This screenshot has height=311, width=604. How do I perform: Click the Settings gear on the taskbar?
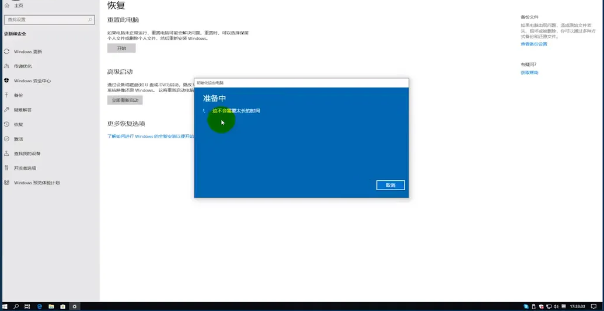pyautogui.click(x=74, y=307)
